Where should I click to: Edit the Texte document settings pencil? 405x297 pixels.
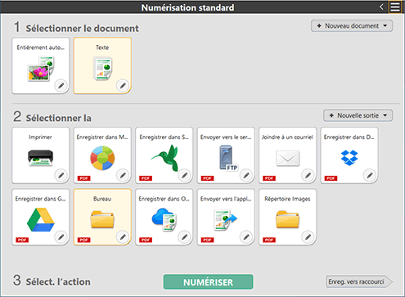(123, 86)
